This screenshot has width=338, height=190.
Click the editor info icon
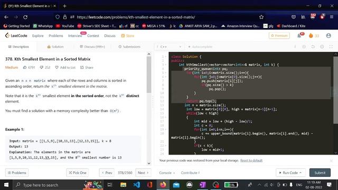tap(295, 47)
